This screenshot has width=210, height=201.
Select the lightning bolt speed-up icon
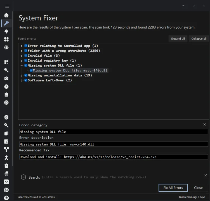[x=6, y=31]
